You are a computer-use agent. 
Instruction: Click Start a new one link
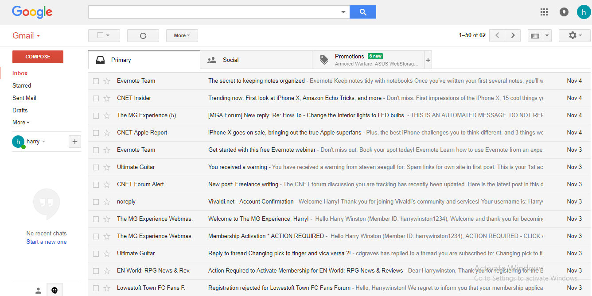tap(47, 242)
